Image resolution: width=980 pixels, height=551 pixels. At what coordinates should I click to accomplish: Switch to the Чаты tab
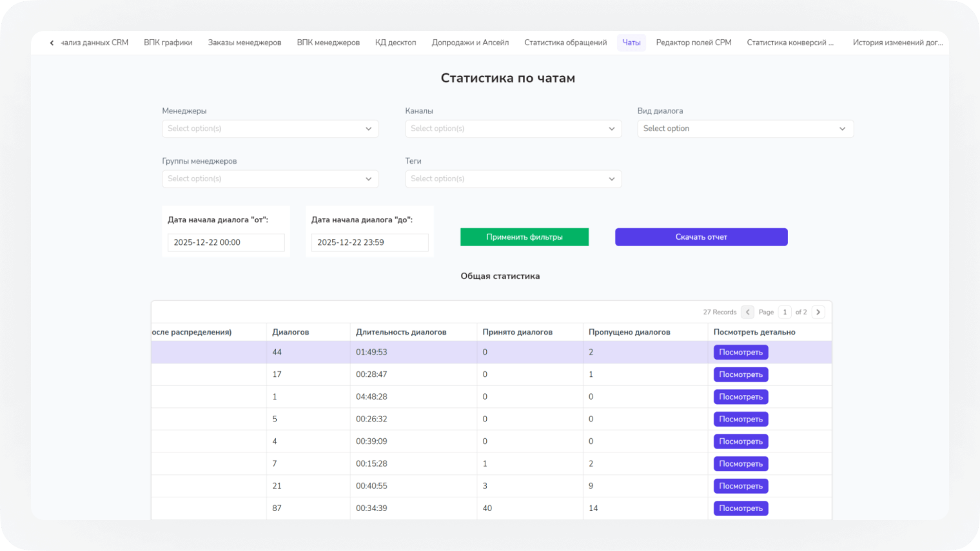[631, 43]
